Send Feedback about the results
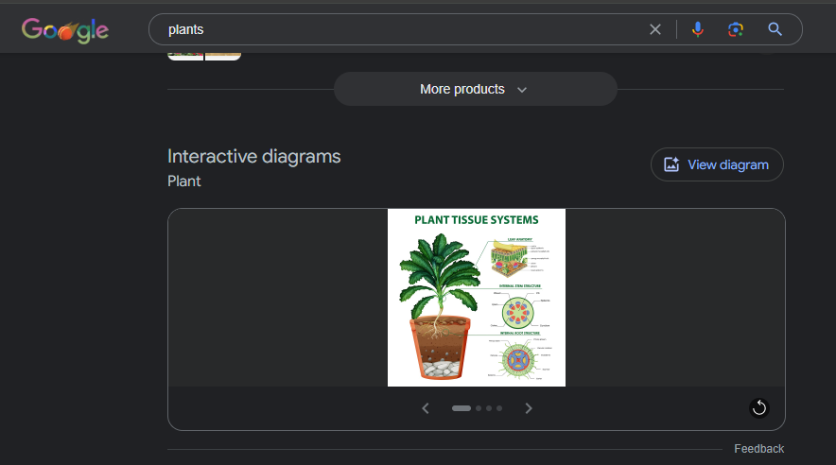836x465 pixels. (x=758, y=449)
